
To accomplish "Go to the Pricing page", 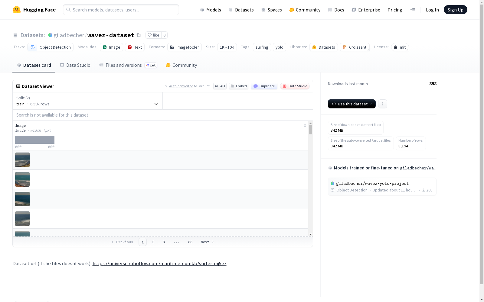I will coord(395,10).
